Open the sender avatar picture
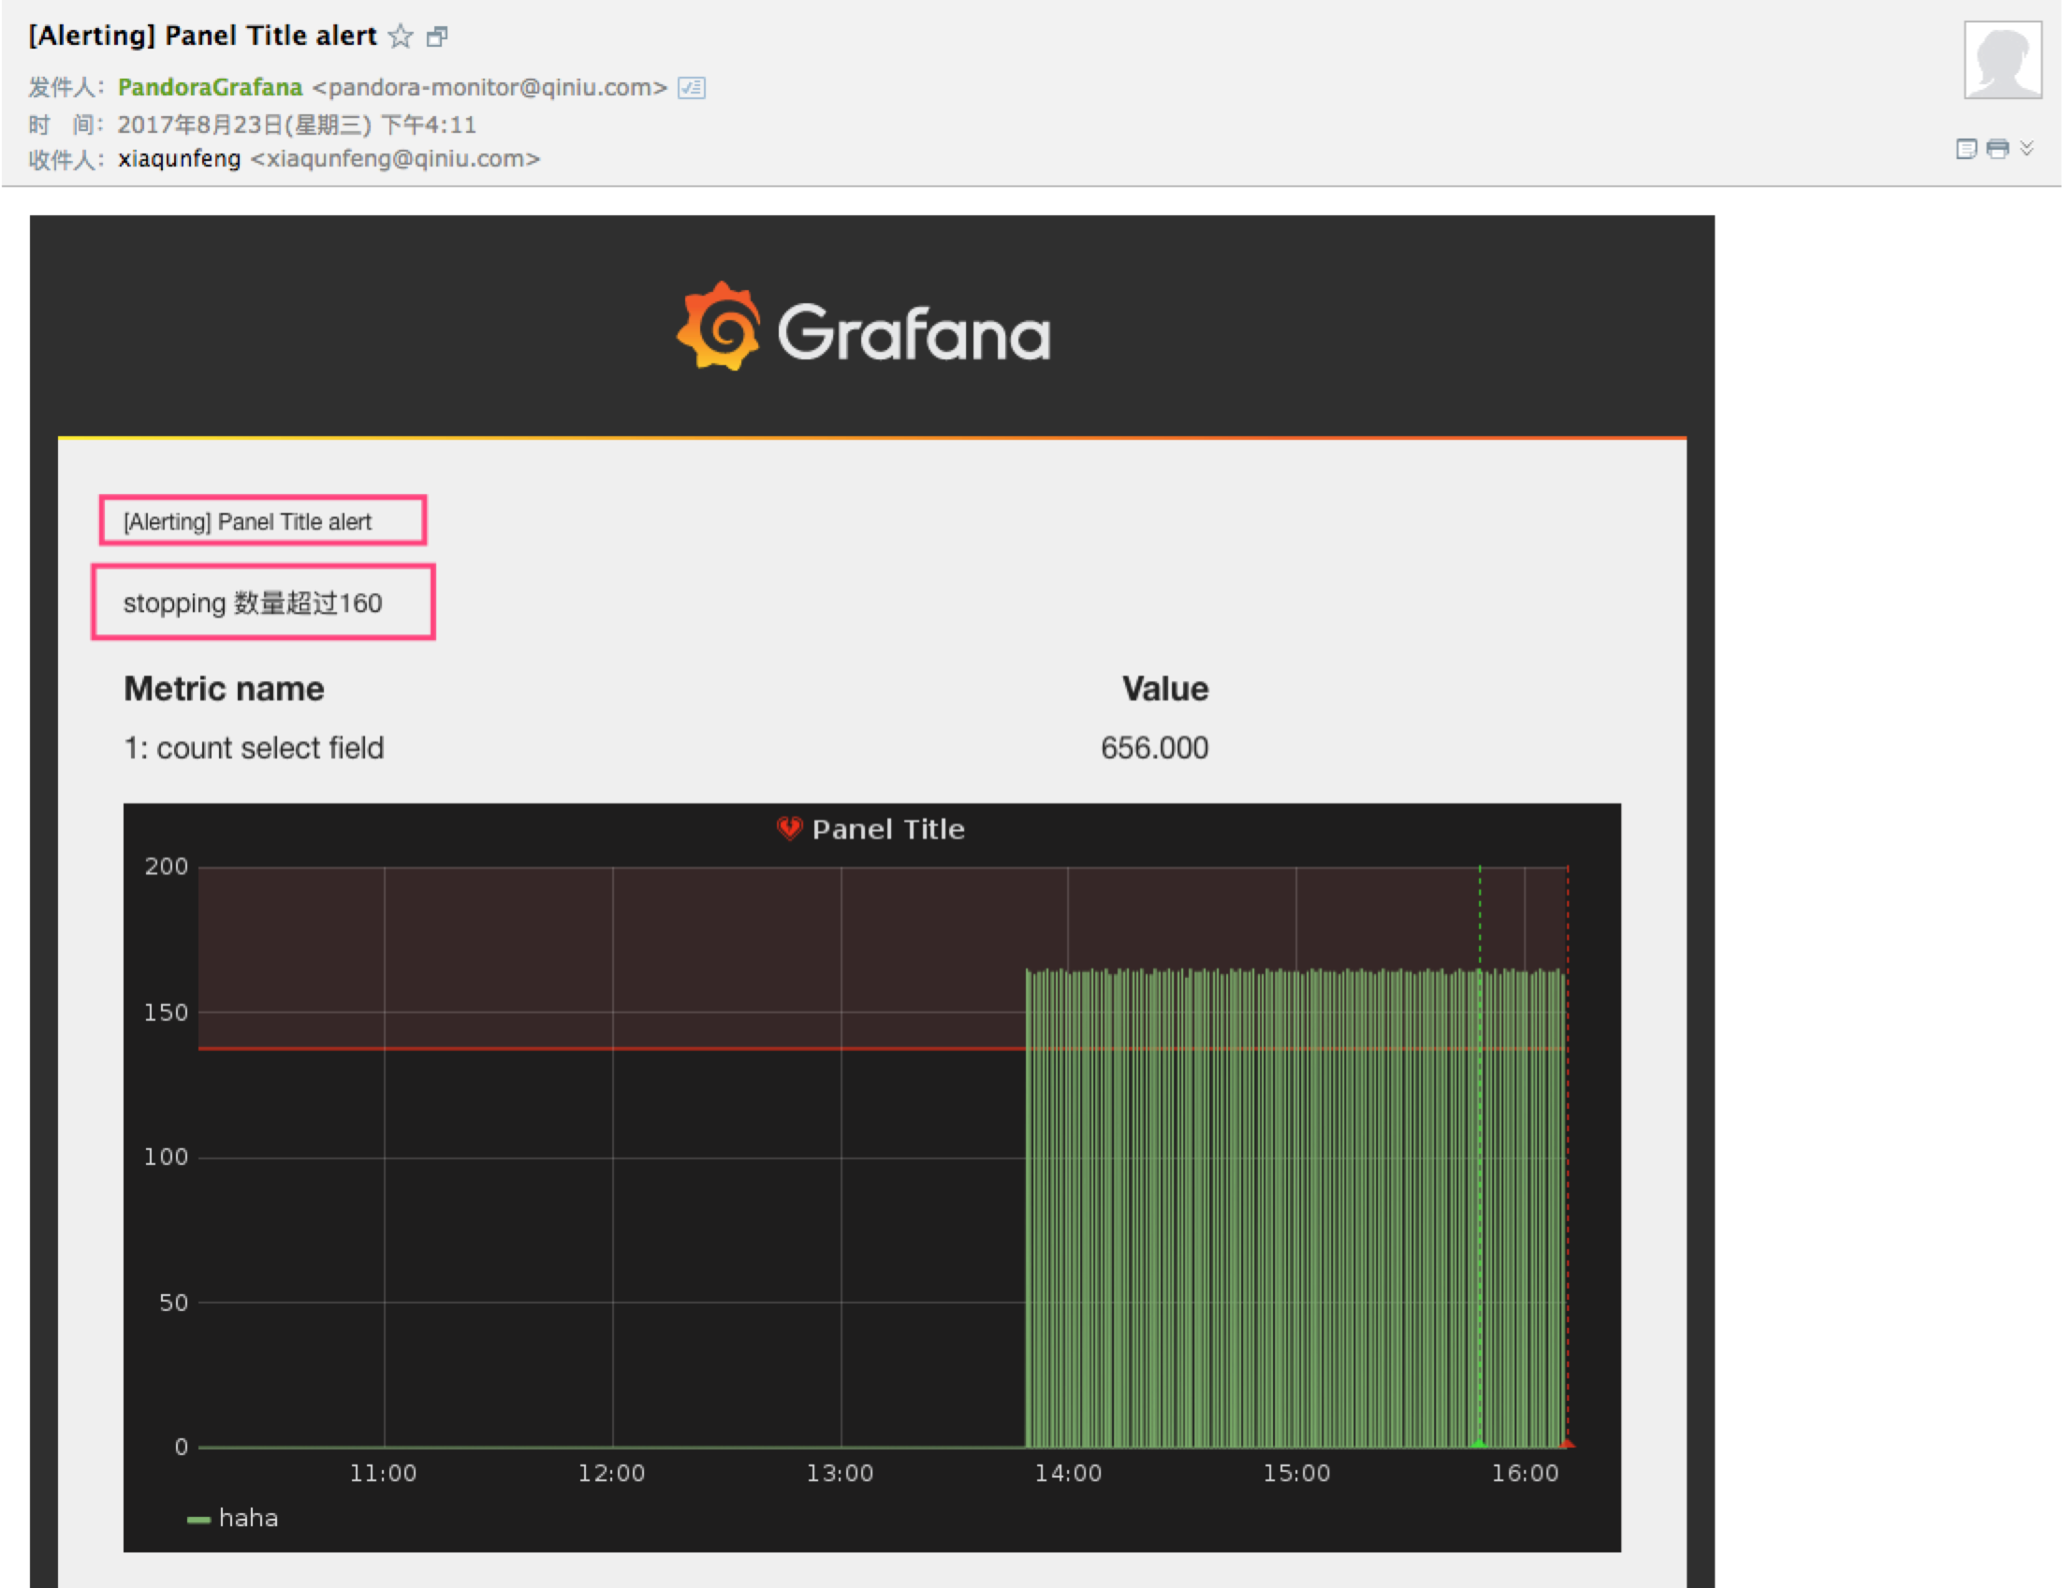 point(2001,61)
